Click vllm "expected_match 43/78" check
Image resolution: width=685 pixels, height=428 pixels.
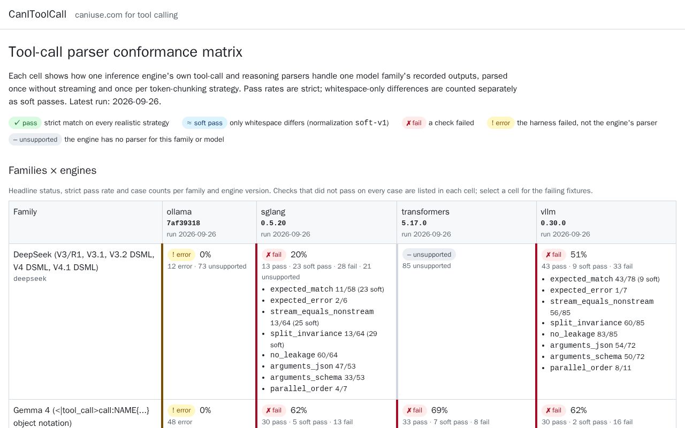[605, 279]
